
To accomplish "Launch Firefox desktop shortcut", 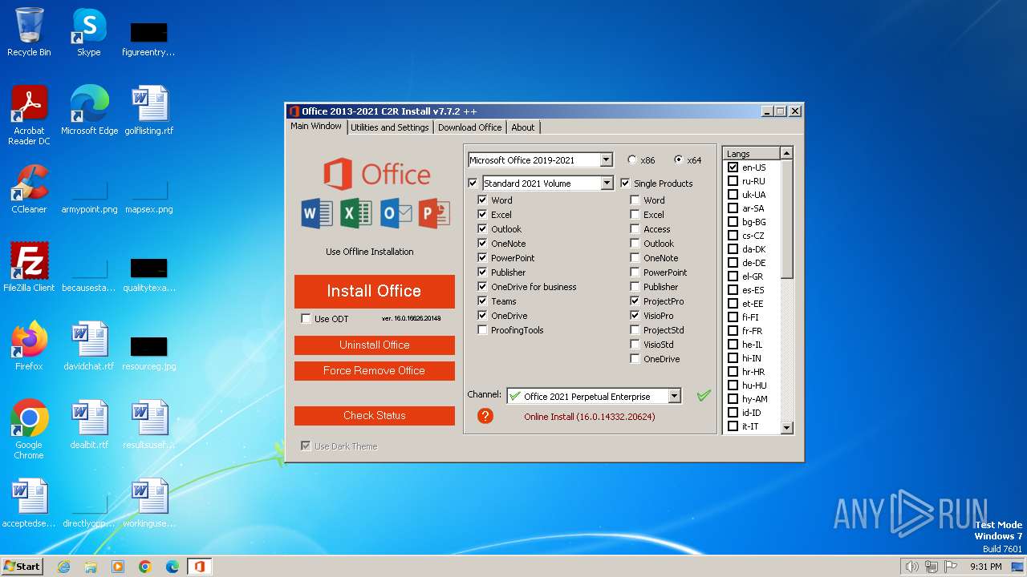I will tap(29, 346).
